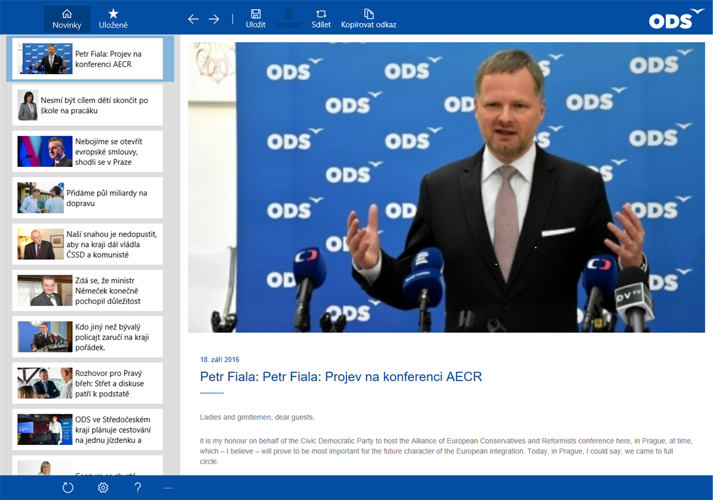Screen dimensions: 713x500
Task: Save the article with Uložit
Action: click(256, 19)
